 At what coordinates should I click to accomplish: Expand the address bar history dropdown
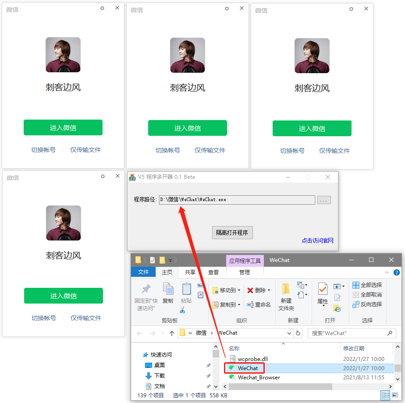(289, 333)
